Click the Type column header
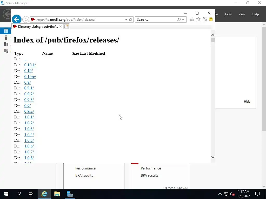 (x=19, y=53)
